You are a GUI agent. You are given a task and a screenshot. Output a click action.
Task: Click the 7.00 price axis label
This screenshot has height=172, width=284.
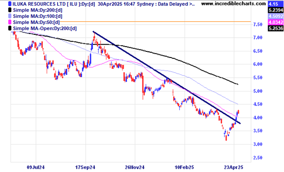coord(258,38)
